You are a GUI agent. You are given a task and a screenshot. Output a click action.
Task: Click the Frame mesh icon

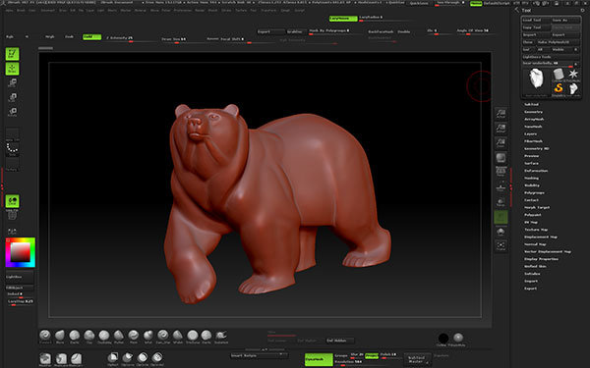(501, 245)
